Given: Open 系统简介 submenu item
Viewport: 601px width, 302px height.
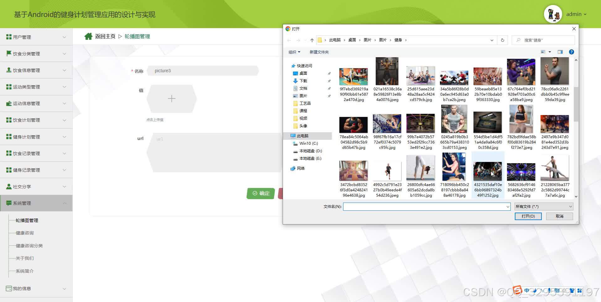Looking at the screenshot, I should click(25, 271).
